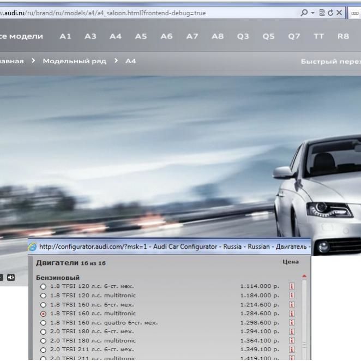Refresh the page with reload icon
The image size is (361, 361).
click(329, 13)
